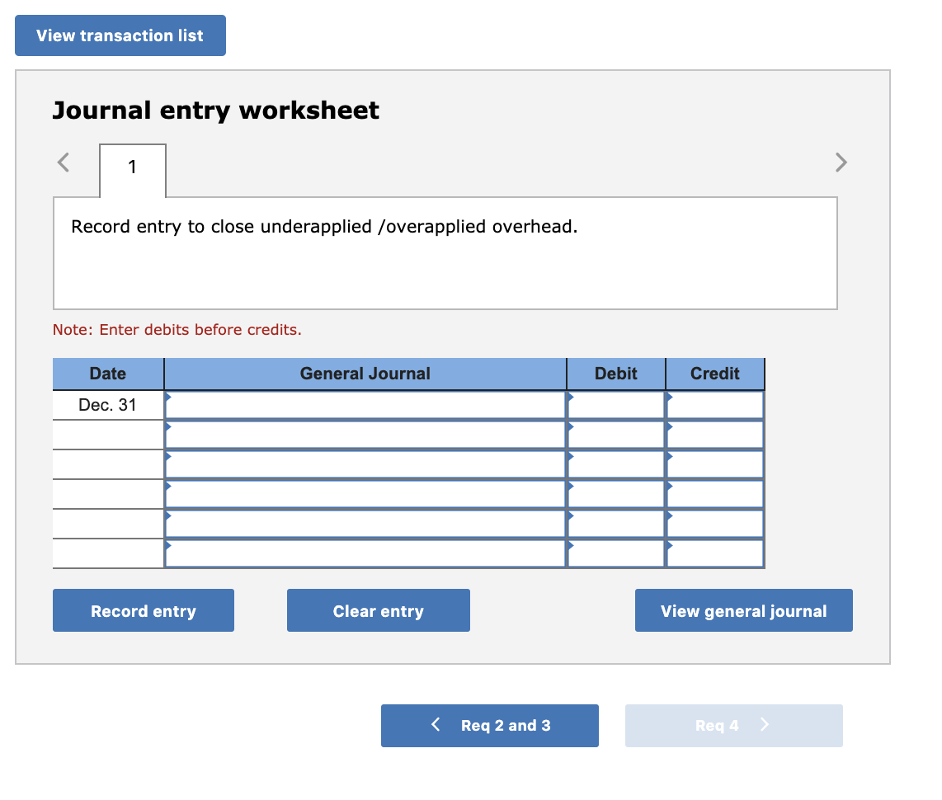Open the View transaction list
This screenshot has width=942, height=800.
(x=120, y=35)
